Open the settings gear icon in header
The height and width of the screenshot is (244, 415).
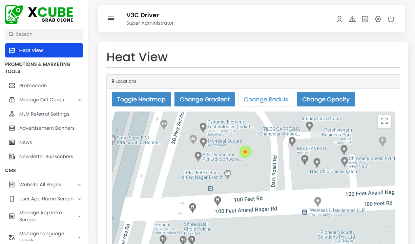378,19
